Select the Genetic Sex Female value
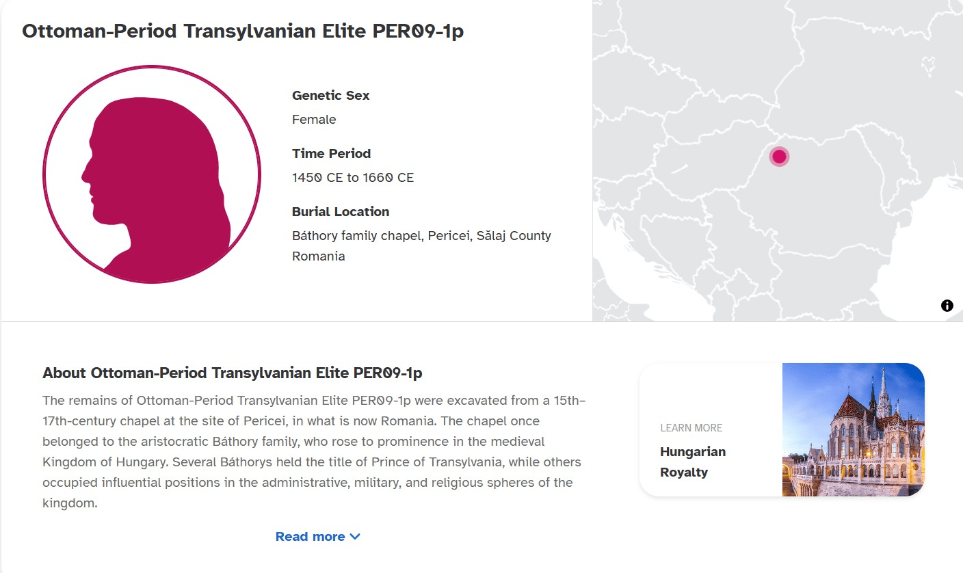 point(314,119)
